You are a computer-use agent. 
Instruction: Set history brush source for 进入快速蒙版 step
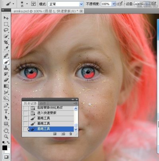[x=25, y=113]
